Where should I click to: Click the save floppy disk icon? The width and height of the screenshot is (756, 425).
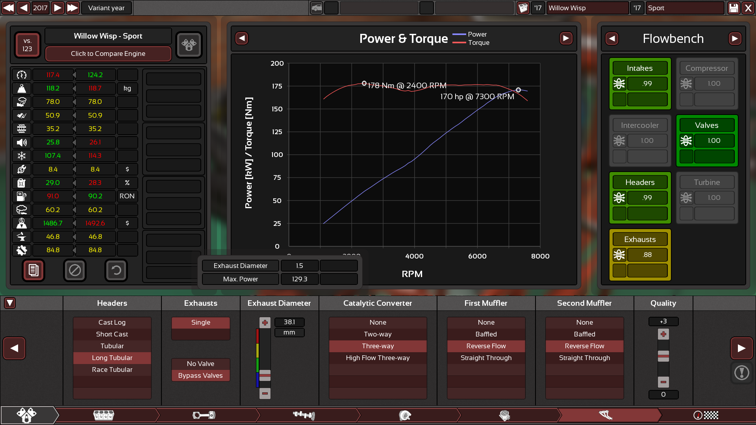point(734,8)
